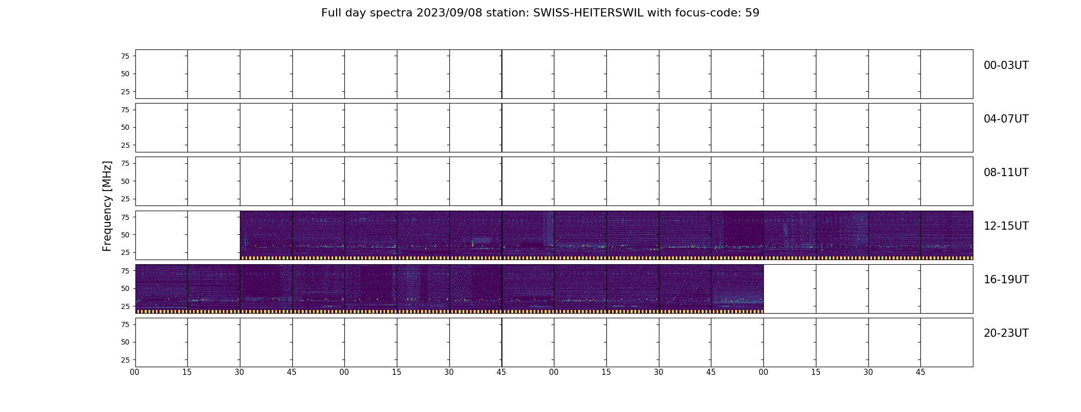Click the 50 tick of the 16-19UT row
The image size is (1081, 412).
tap(125, 288)
